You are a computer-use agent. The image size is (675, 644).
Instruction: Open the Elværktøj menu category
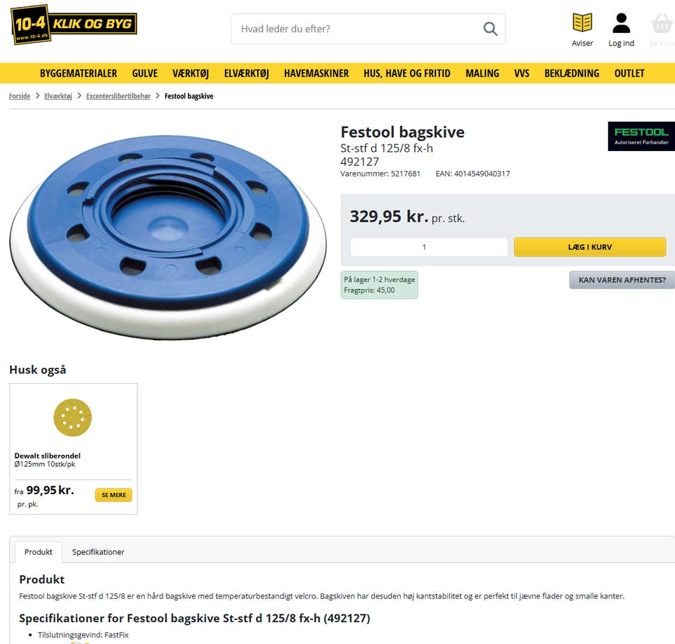(x=246, y=73)
